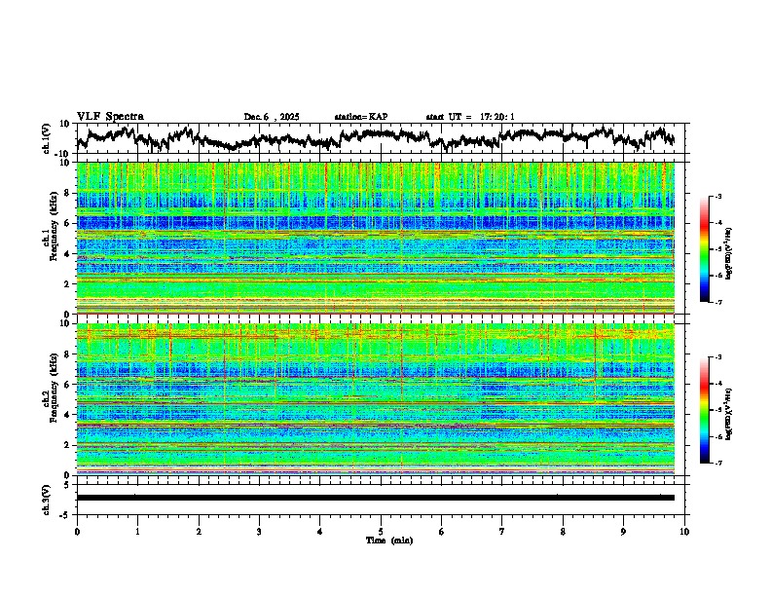The width and height of the screenshot is (771, 596).
Task: Click the ch.1 color bar log(PSD) label
Action: point(729,254)
